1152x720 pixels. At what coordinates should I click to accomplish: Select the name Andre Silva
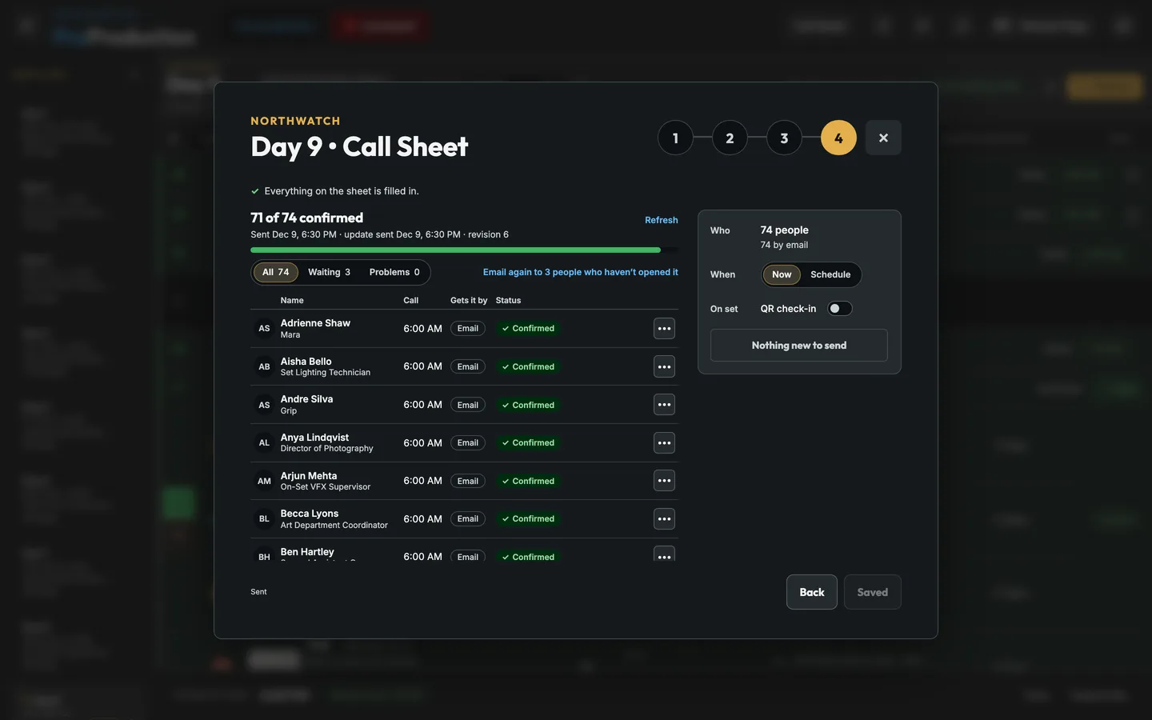point(306,399)
